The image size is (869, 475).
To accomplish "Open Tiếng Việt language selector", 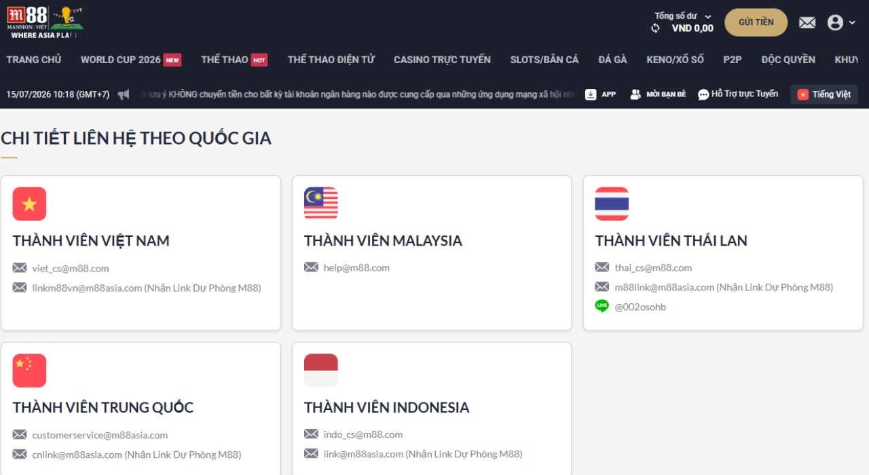I will [824, 94].
